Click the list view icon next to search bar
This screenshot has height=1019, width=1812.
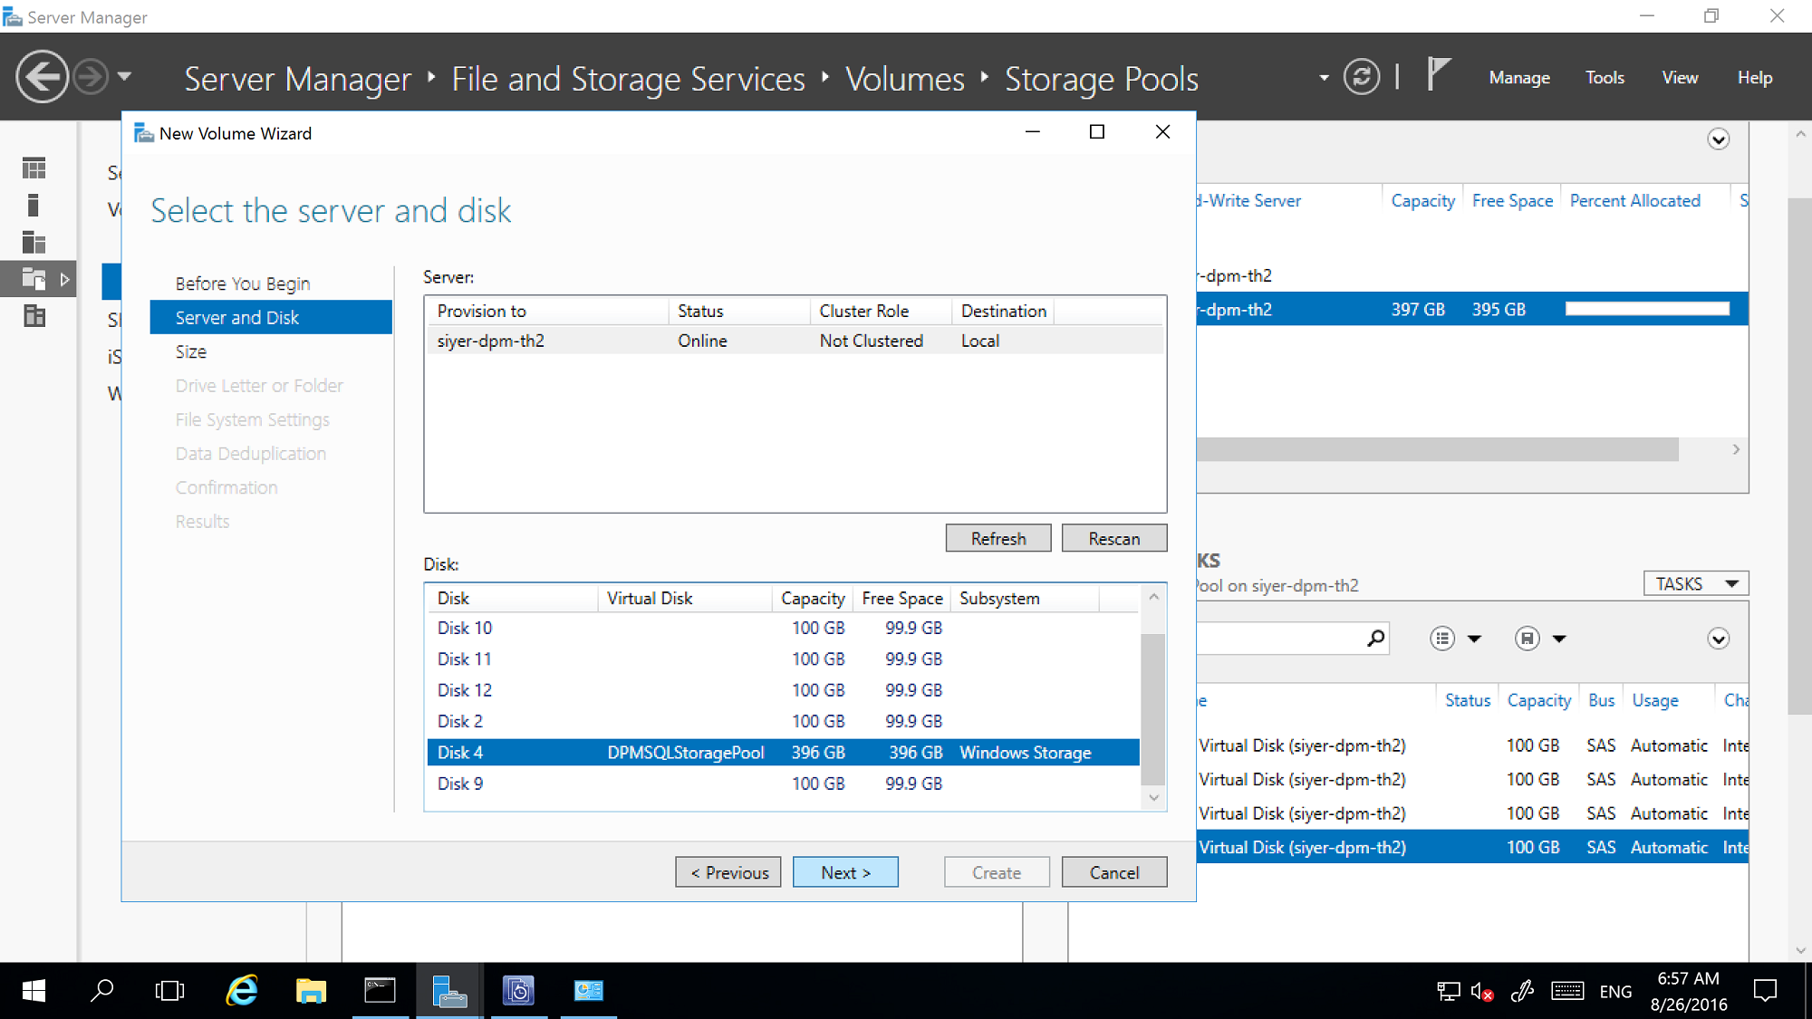[x=1441, y=639]
